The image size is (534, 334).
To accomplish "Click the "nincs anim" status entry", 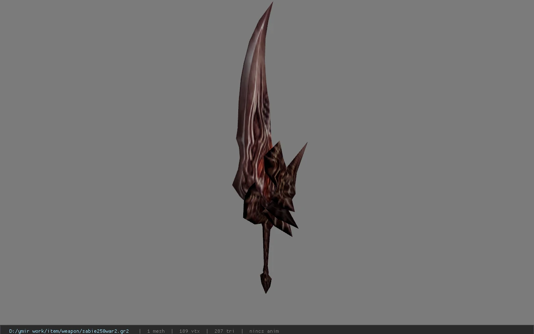I will [264, 331].
